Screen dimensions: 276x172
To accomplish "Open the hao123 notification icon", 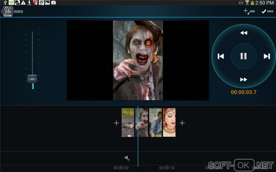I will tap(11, 2).
